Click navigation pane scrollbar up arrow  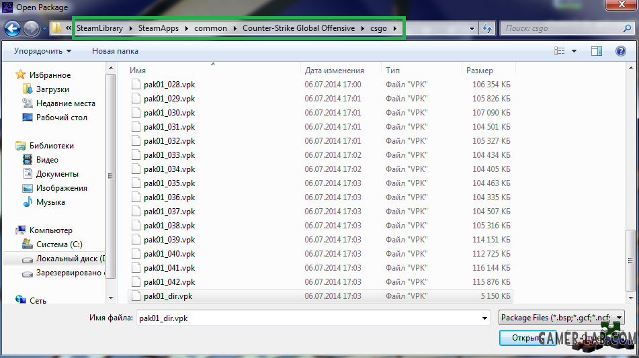111,68
